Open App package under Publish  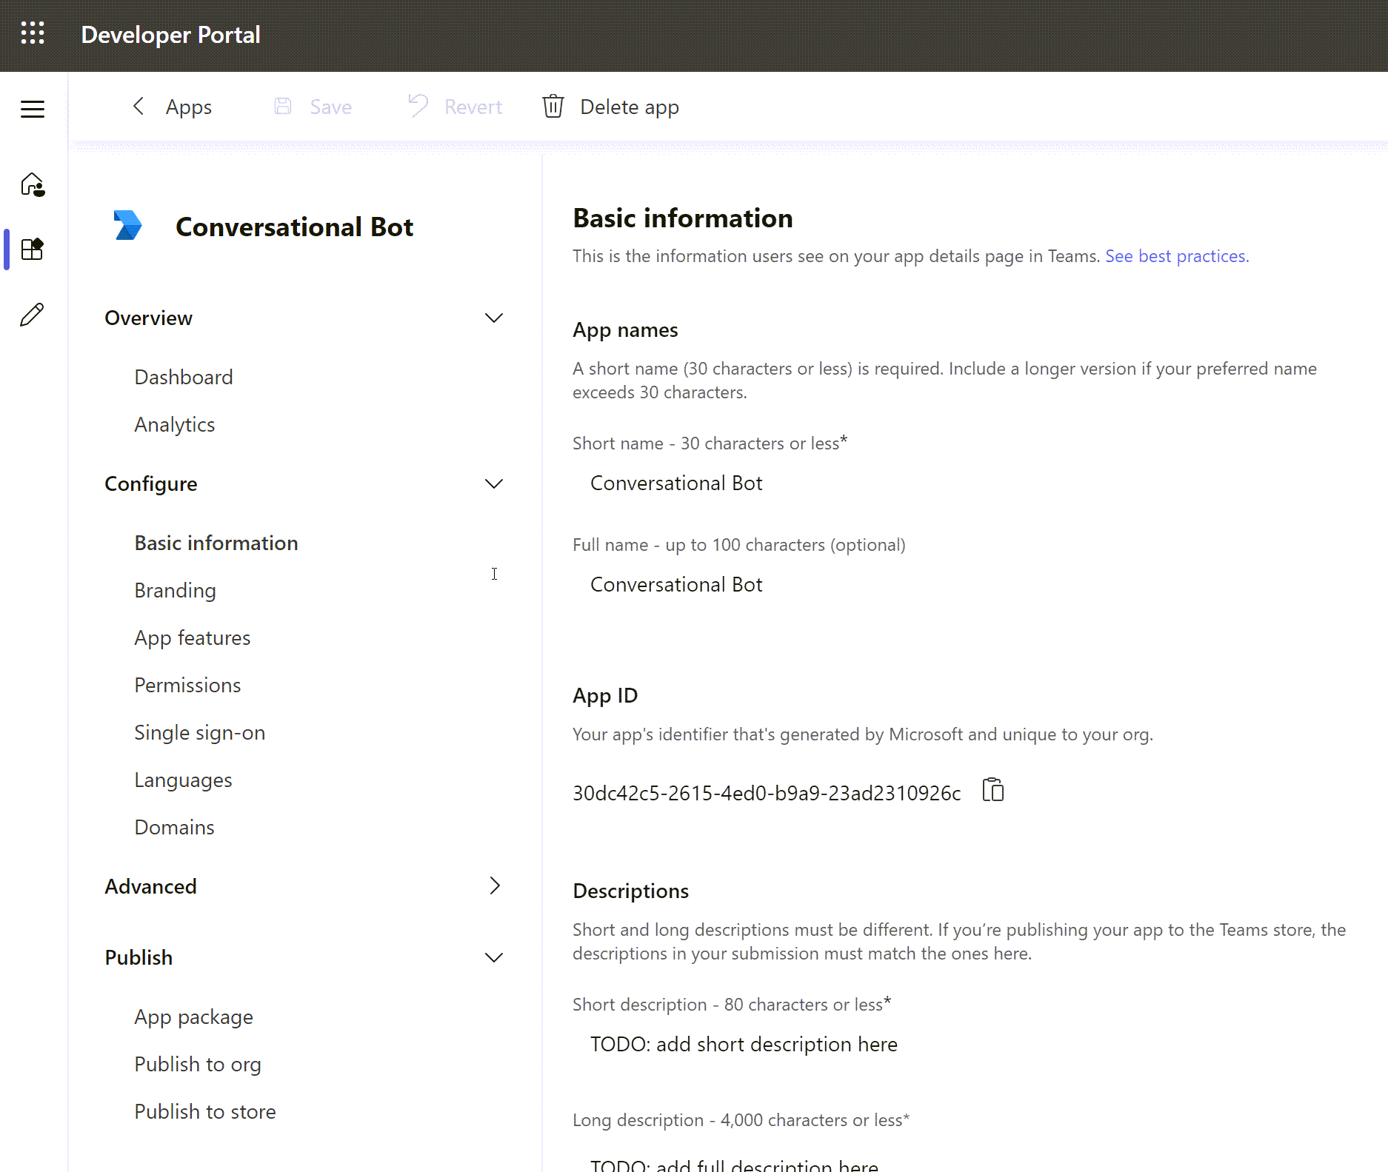[194, 1017]
